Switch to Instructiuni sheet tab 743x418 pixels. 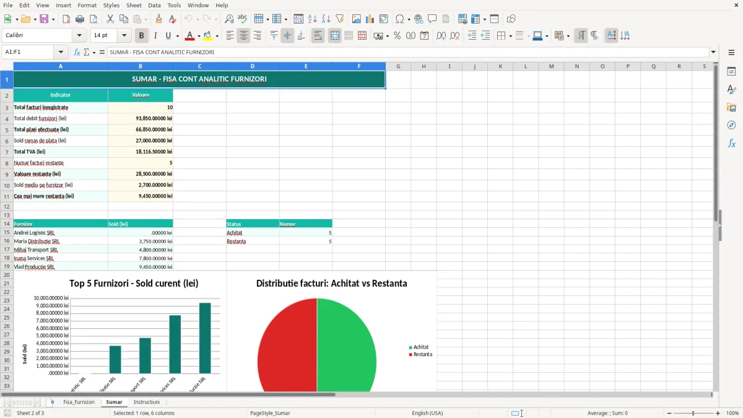[147, 402]
